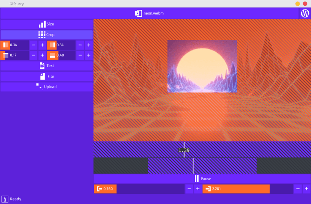Viewport: 311px width, 204px height.
Task: Click the Upload dots icon
Action: 39,86
